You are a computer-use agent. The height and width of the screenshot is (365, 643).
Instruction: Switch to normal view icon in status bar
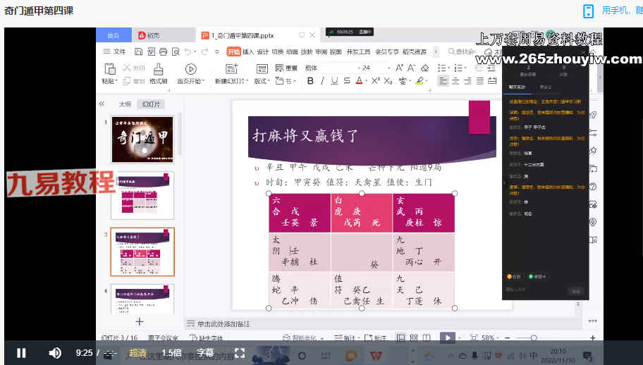click(400, 338)
